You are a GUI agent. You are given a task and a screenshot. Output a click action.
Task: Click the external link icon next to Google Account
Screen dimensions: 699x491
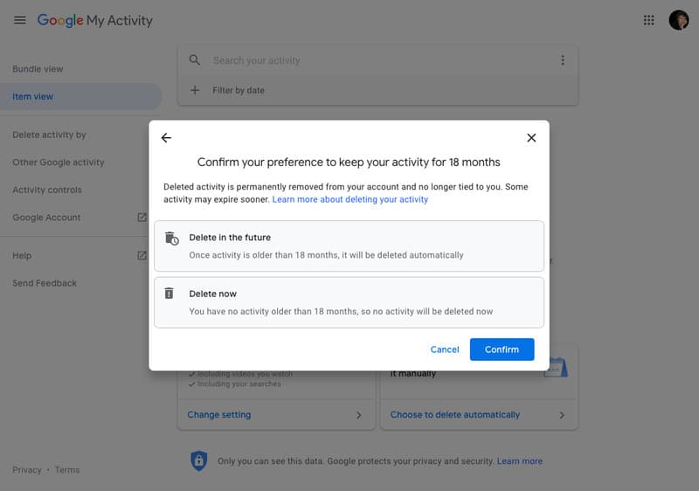[142, 218]
